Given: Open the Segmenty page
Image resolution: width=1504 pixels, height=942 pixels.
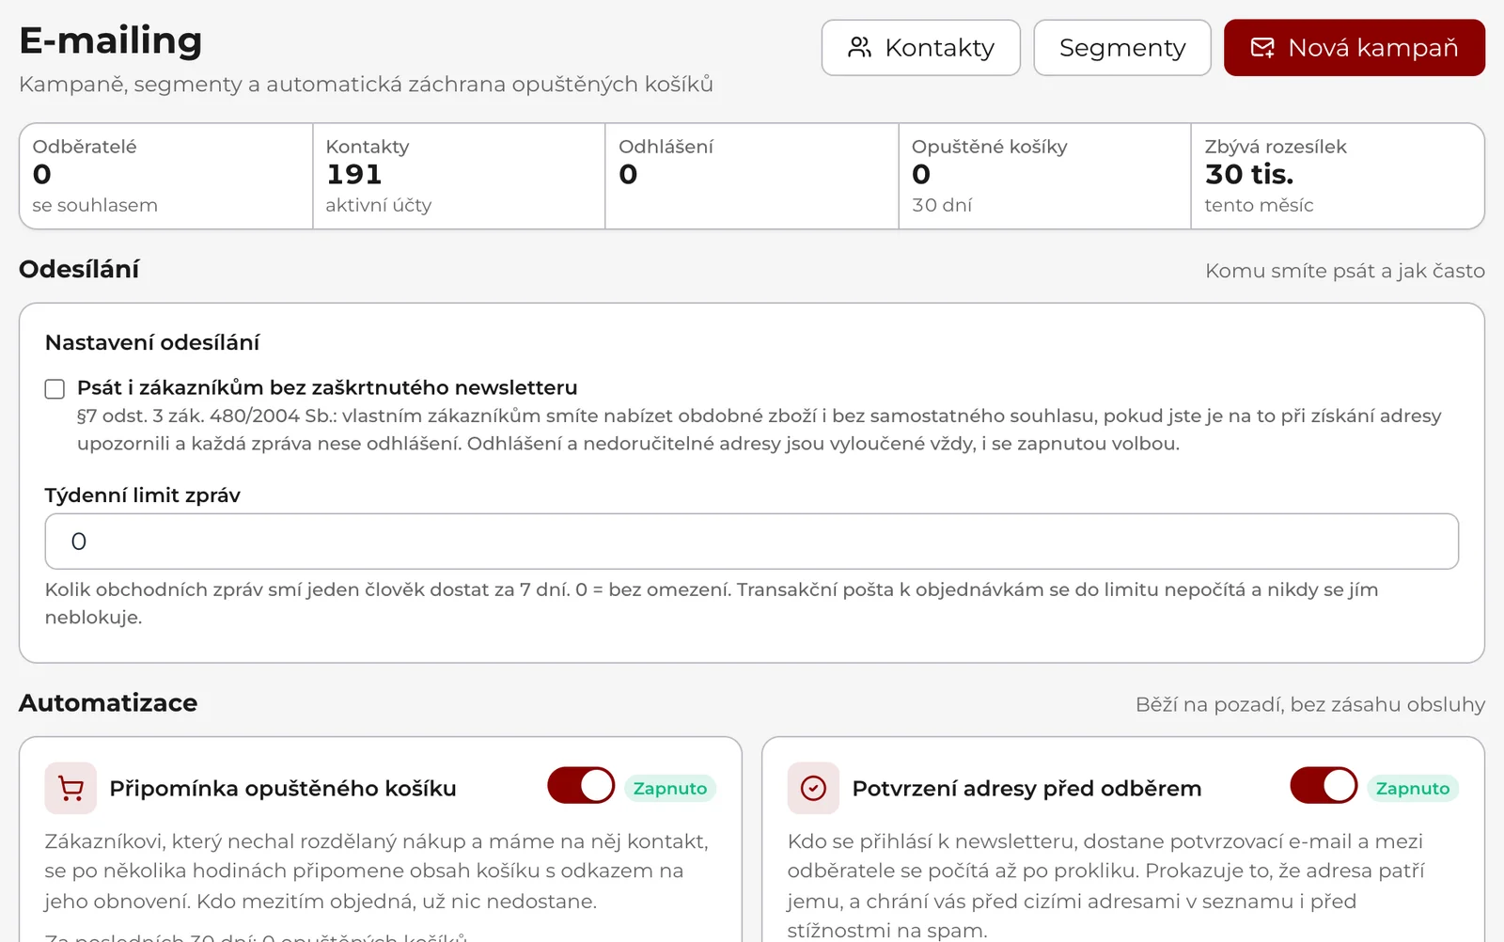Looking at the screenshot, I should coord(1122,48).
